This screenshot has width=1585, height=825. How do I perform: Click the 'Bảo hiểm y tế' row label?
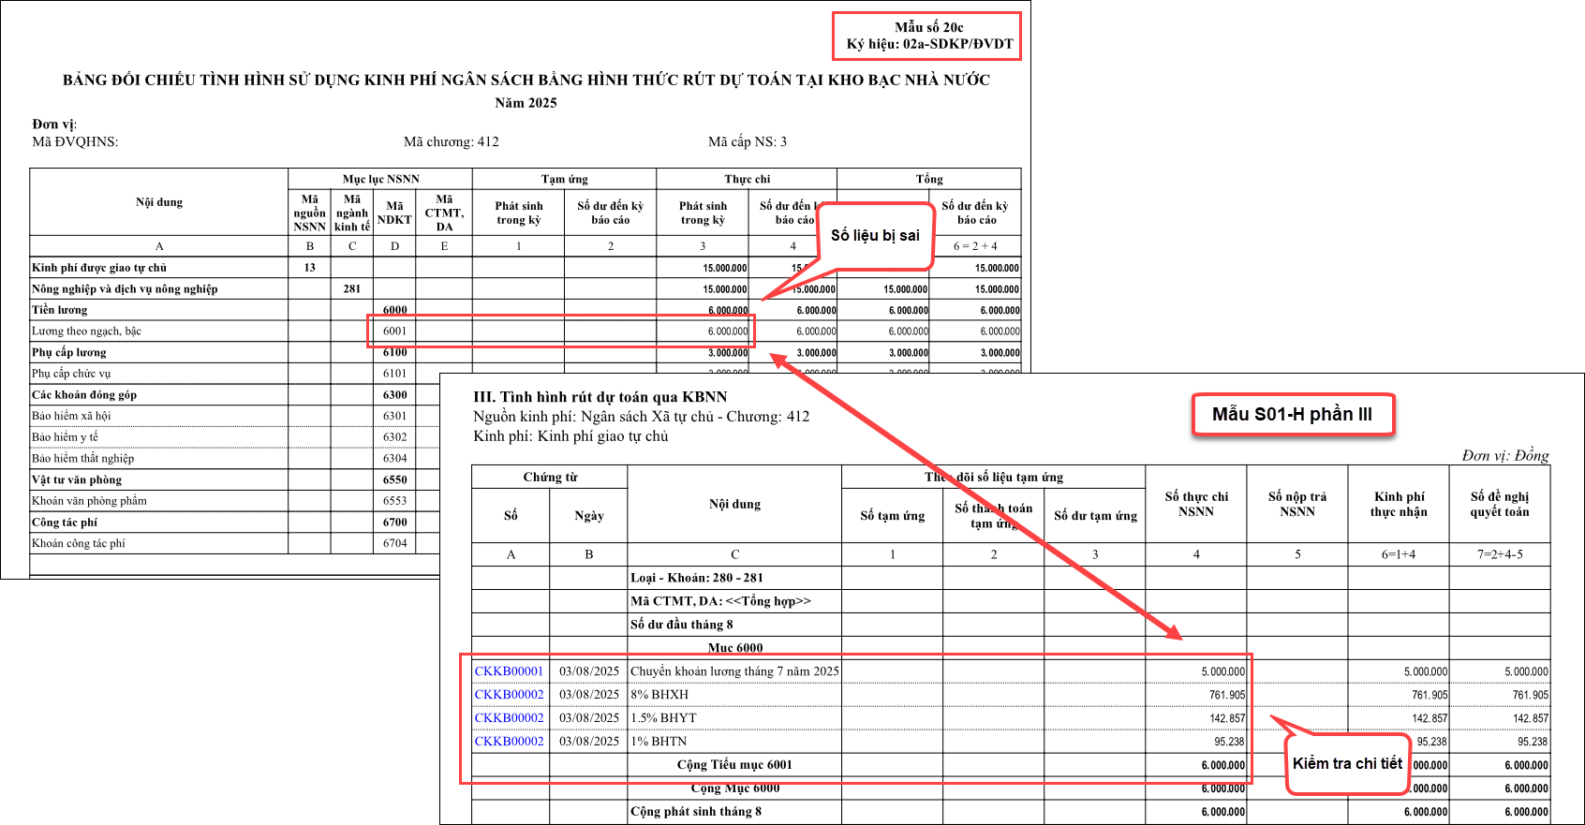coord(66,437)
